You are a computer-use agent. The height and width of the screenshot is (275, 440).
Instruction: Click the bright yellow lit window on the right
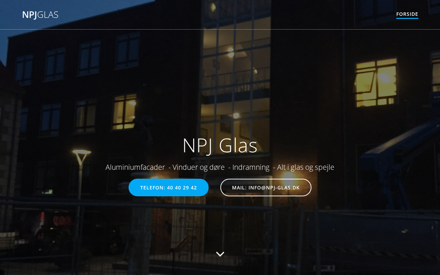376,82
